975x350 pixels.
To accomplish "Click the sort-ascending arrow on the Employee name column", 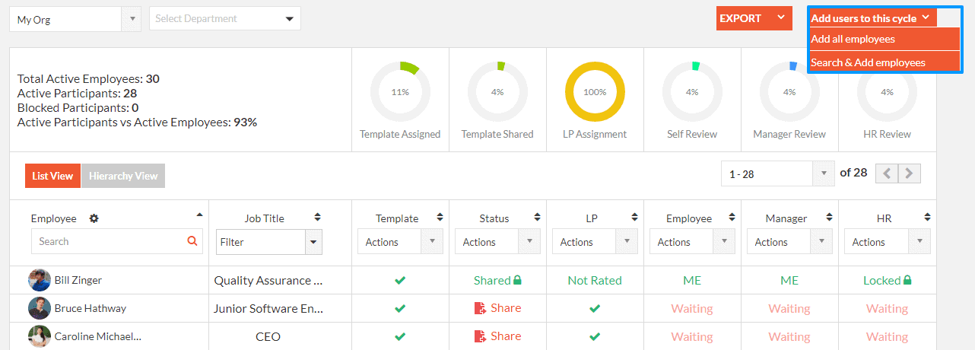I will pyautogui.click(x=199, y=215).
